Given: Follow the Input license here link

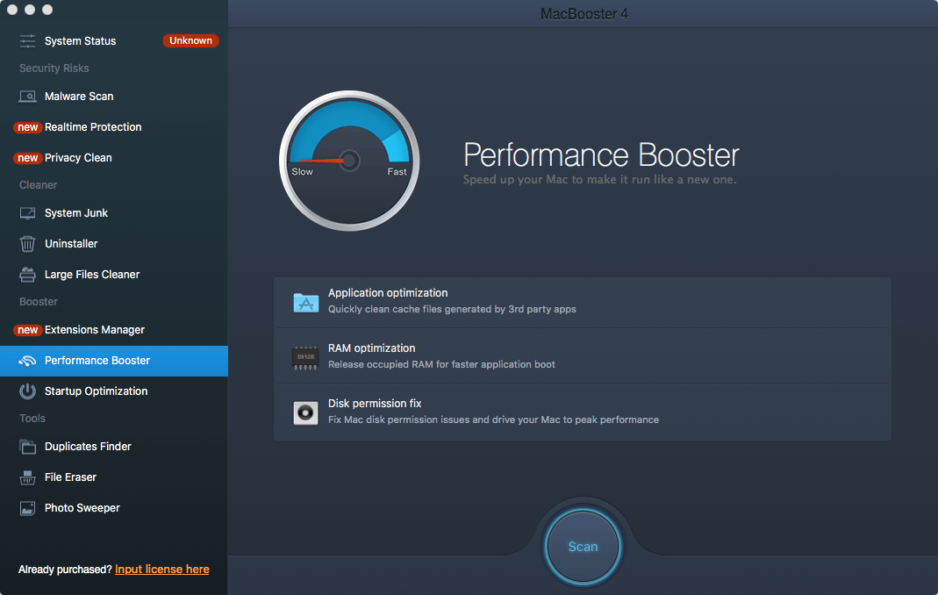Looking at the screenshot, I should tap(161, 570).
